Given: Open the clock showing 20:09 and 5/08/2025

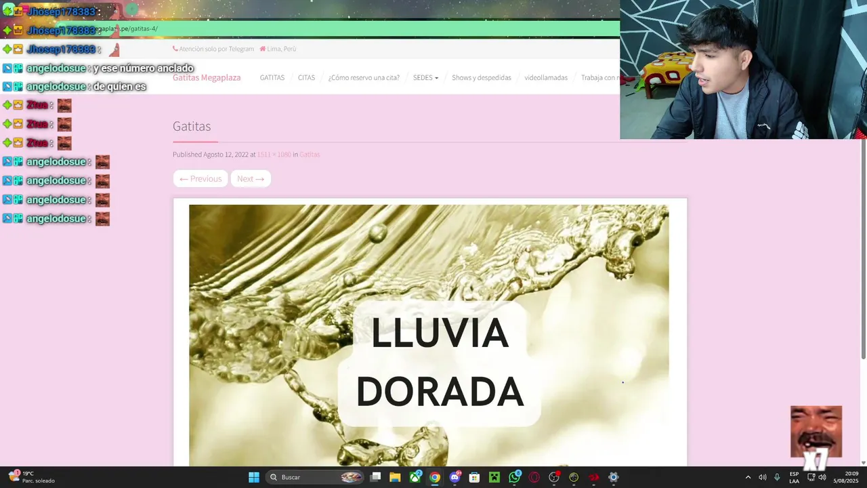Looking at the screenshot, I should [846, 477].
